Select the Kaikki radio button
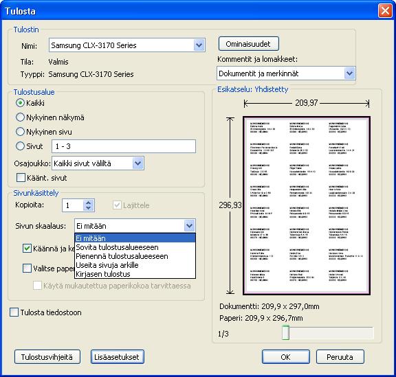The height and width of the screenshot is (377, 396). point(20,103)
